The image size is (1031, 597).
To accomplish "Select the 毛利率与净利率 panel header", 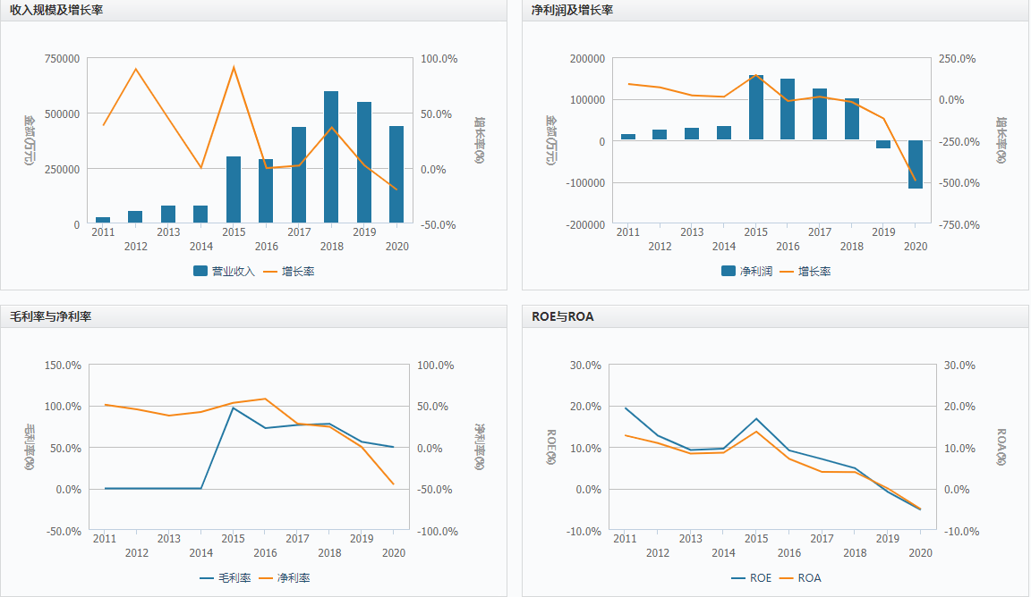I will (51, 316).
